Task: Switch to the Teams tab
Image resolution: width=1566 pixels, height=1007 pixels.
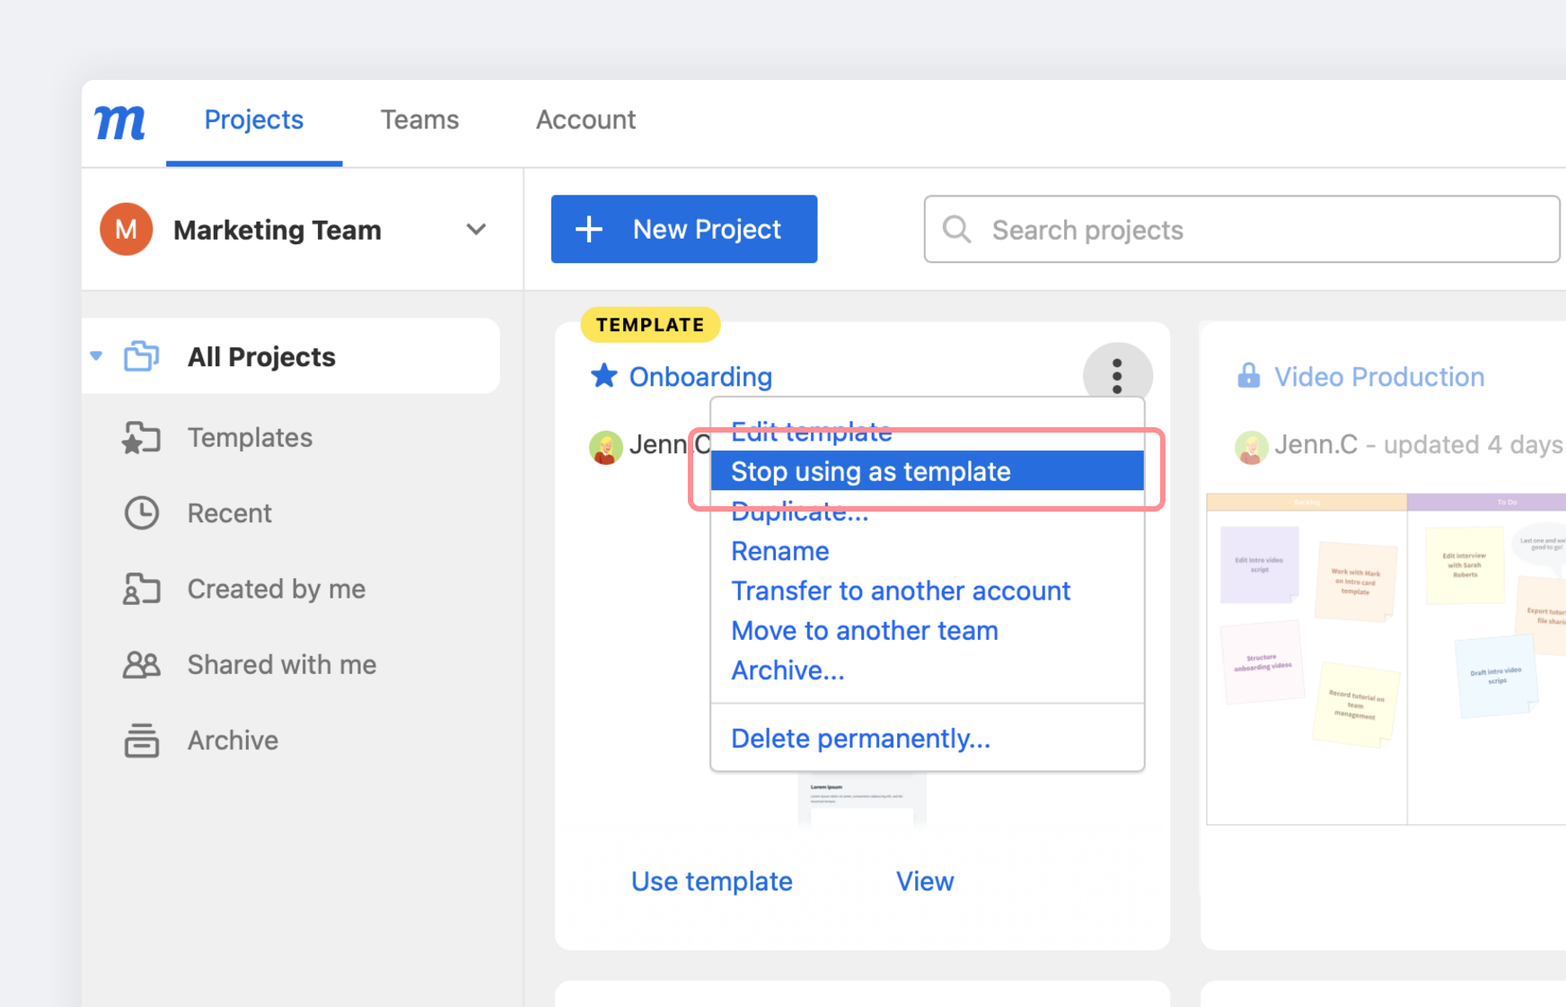Action: coord(419,120)
